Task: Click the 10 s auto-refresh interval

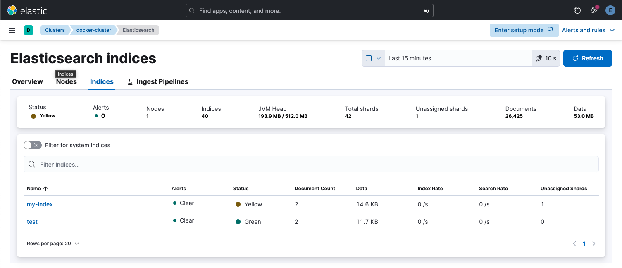Action: click(546, 58)
